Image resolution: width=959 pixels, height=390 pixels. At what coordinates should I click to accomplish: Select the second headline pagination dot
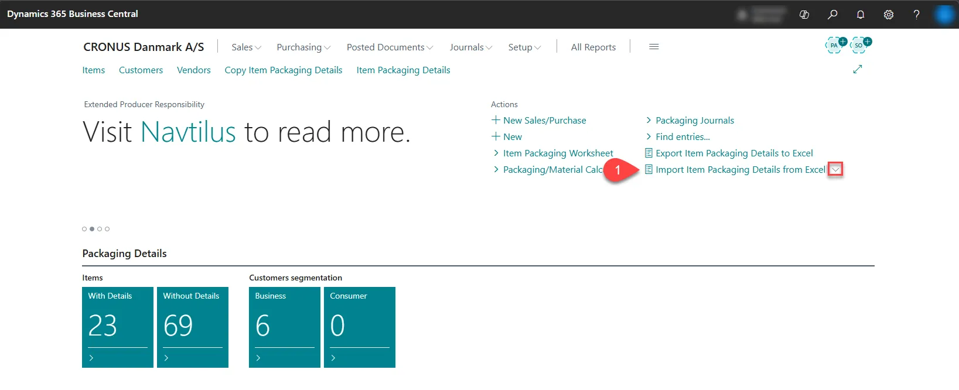(x=92, y=229)
